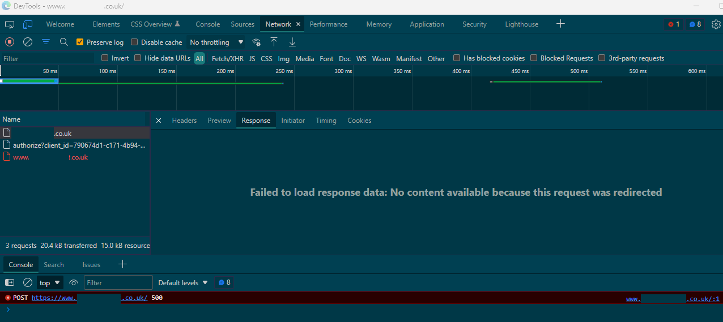This screenshot has width=723, height=322.
Task: Filter requests by CSS type
Action: click(x=266, y=58)
